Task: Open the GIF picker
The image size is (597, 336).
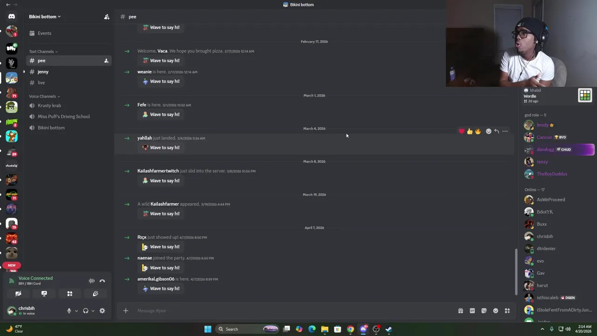Action: [x=472, y=311]
